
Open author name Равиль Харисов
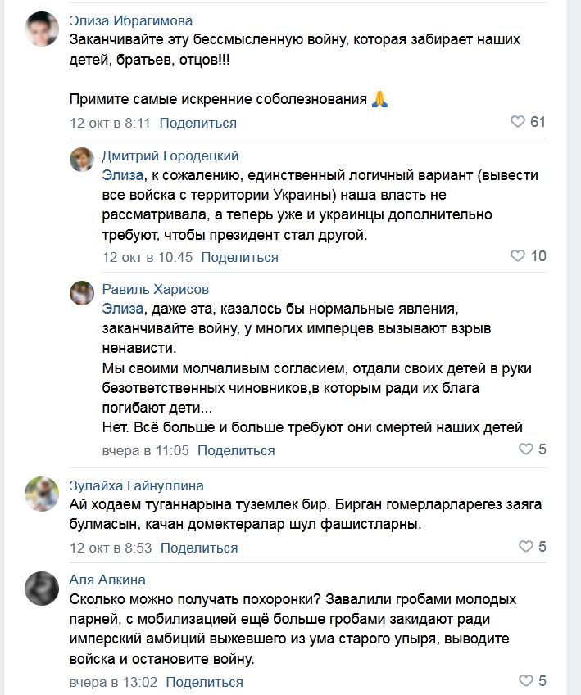pyautogui.click(x=156, y=289)
